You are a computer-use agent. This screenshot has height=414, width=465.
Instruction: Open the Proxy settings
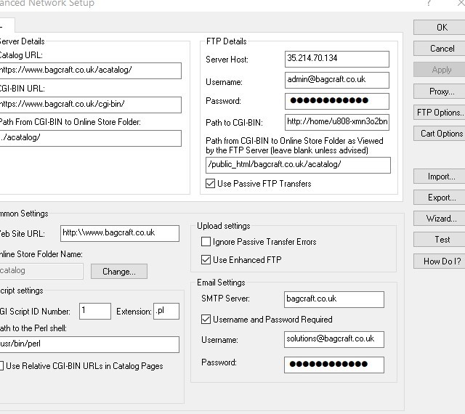tap(441, 92)
